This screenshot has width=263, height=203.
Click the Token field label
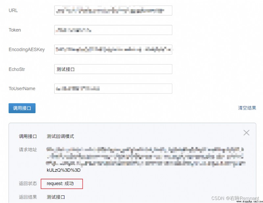pyautogui.click(x=15, y=30)
